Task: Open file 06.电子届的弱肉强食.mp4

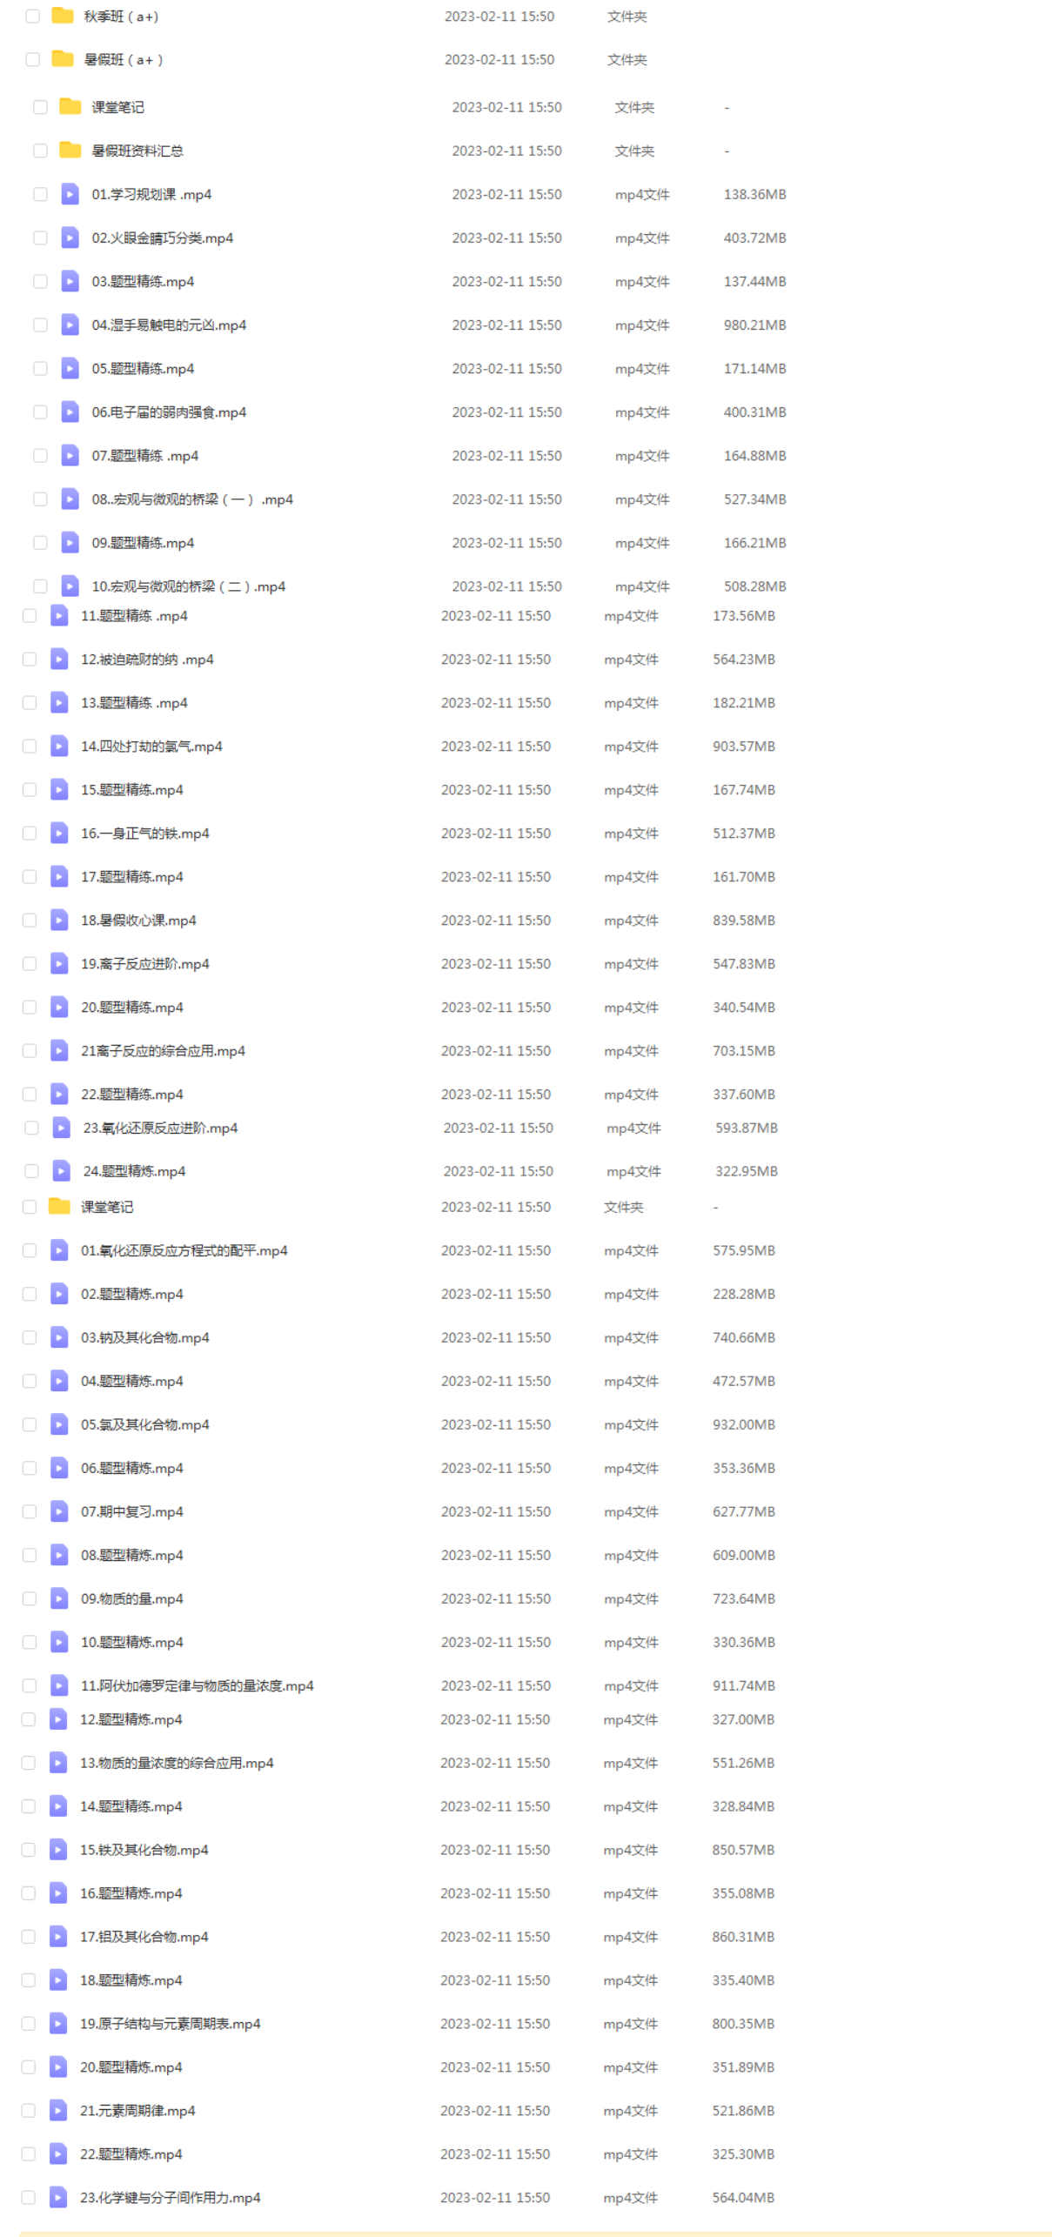Action: tap(169, 412)
